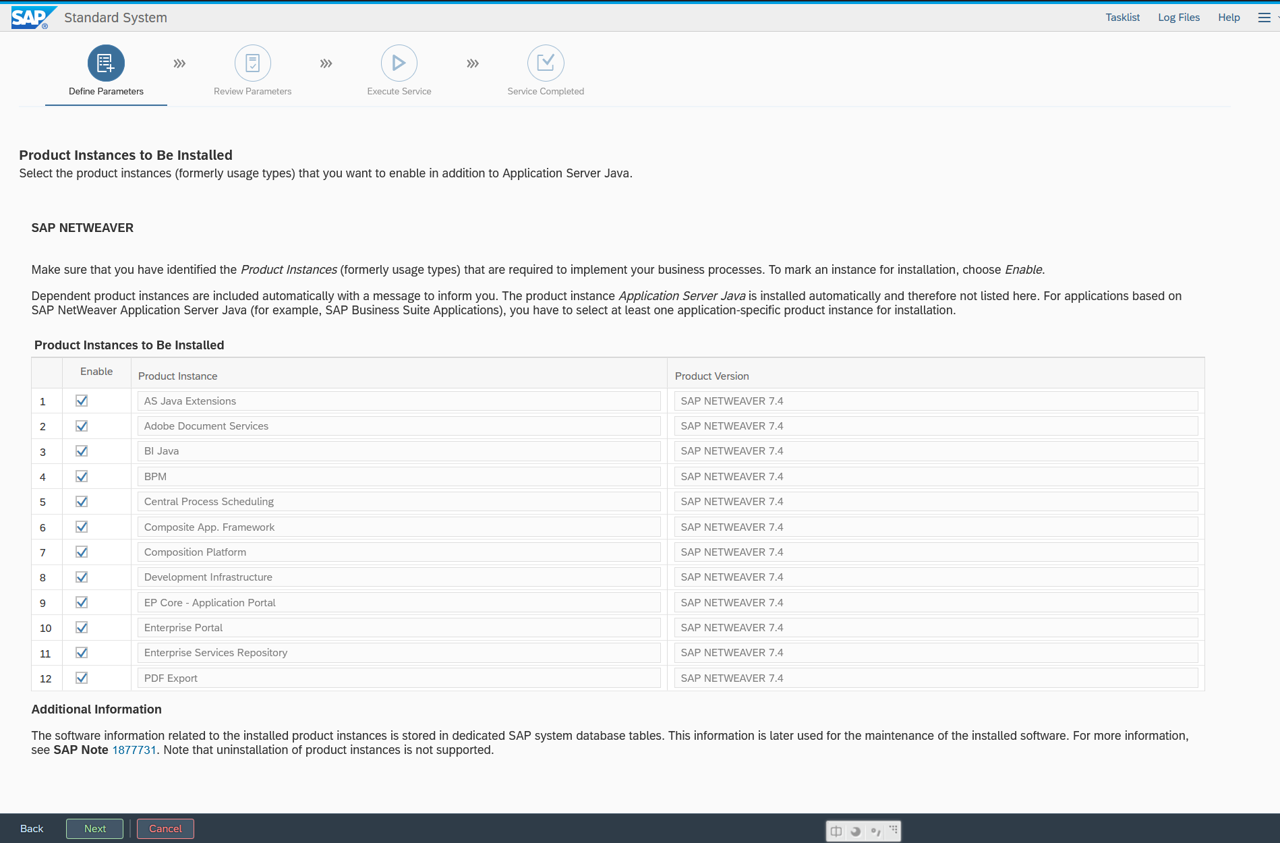Viewport: 1280px width, 843px height.
Task: Uncheck Enable for Enterprise Portal
Action: click(82, 628)
